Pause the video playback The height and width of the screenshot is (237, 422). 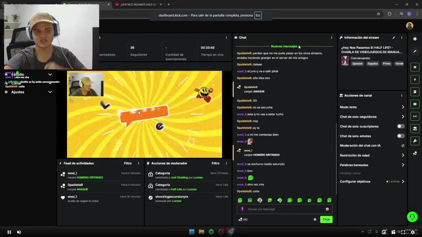click(x=9, y=232)
